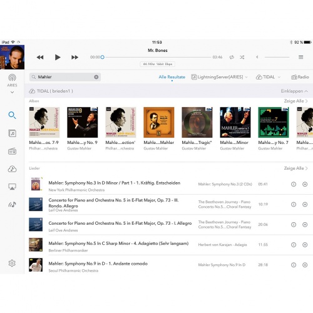Open the AirPlay icon in the sidebar
This screenshot has width=313, height=313.
12,187
